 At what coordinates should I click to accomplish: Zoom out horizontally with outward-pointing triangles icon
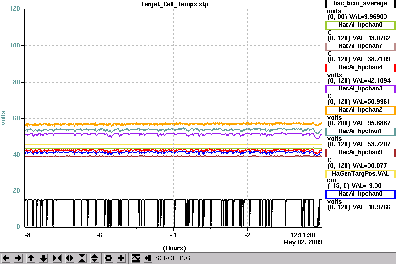pos(70,258)
